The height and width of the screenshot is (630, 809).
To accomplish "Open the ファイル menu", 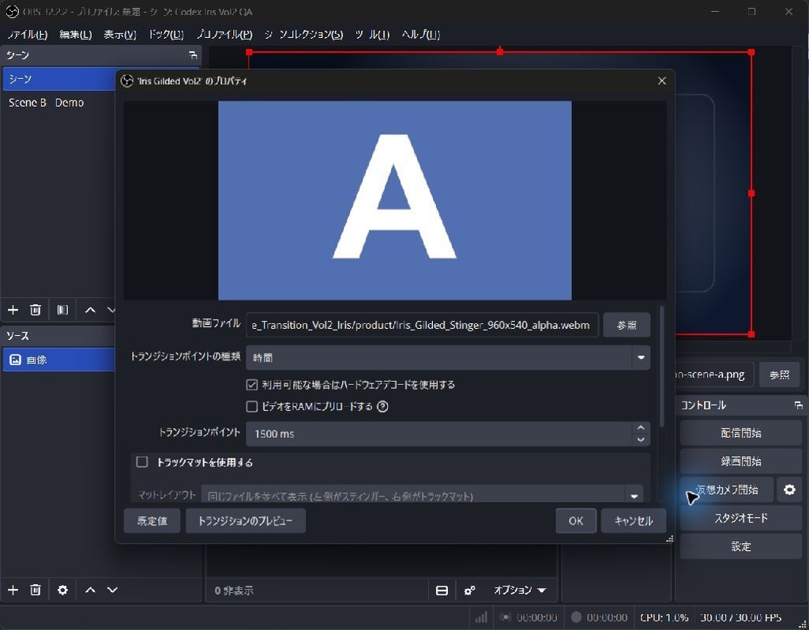I will [x=28, y=35].
